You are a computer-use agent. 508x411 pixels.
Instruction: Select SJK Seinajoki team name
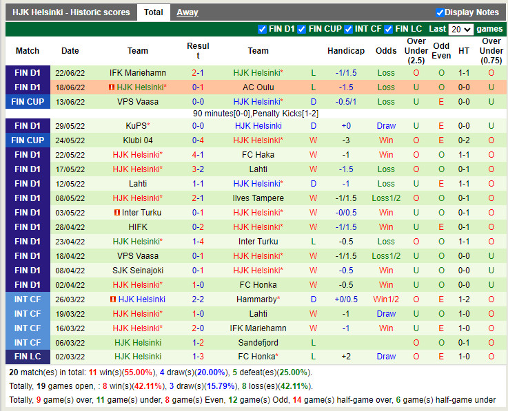click(138, 271)
